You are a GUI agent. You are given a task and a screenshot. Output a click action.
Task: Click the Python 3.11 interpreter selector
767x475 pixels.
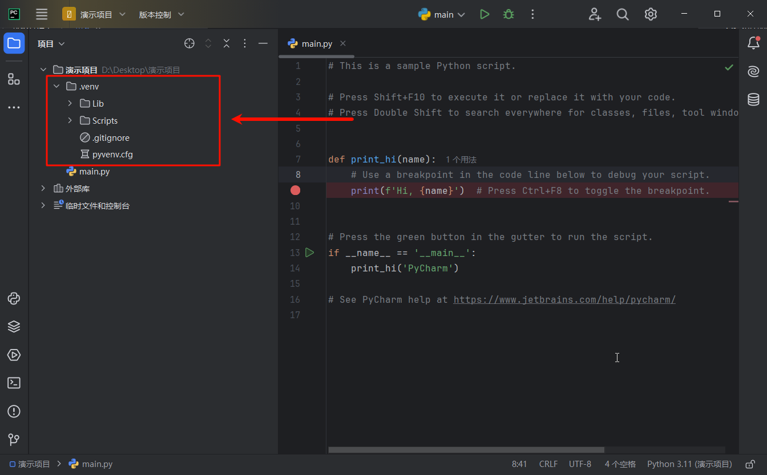689,464
